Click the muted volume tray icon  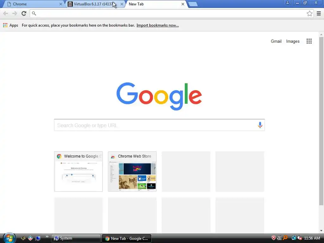[x=300, y=238]
